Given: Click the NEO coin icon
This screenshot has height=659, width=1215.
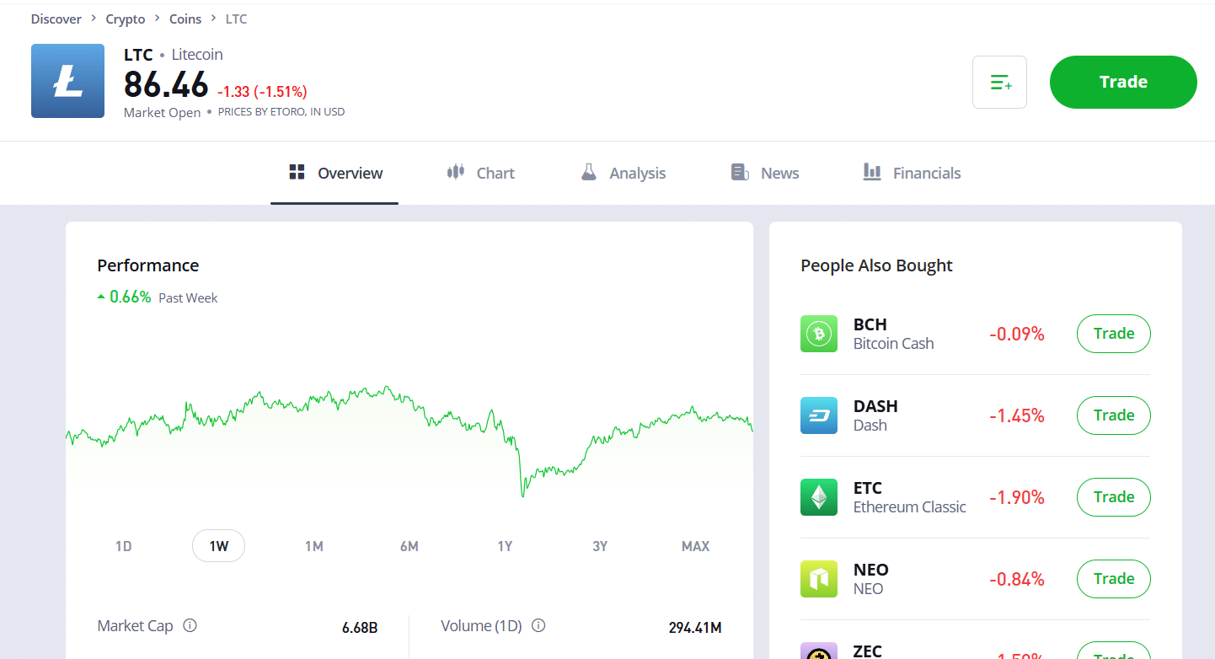Looking at the screenshot, I should pyautogui.click(x=819, y=579).
